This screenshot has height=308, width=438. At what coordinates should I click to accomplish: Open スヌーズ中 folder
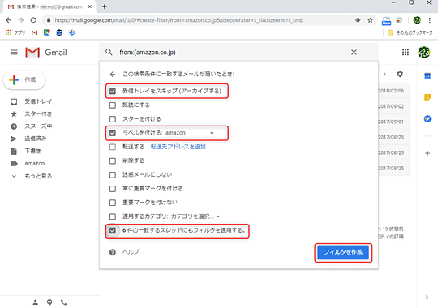point(38,126)
